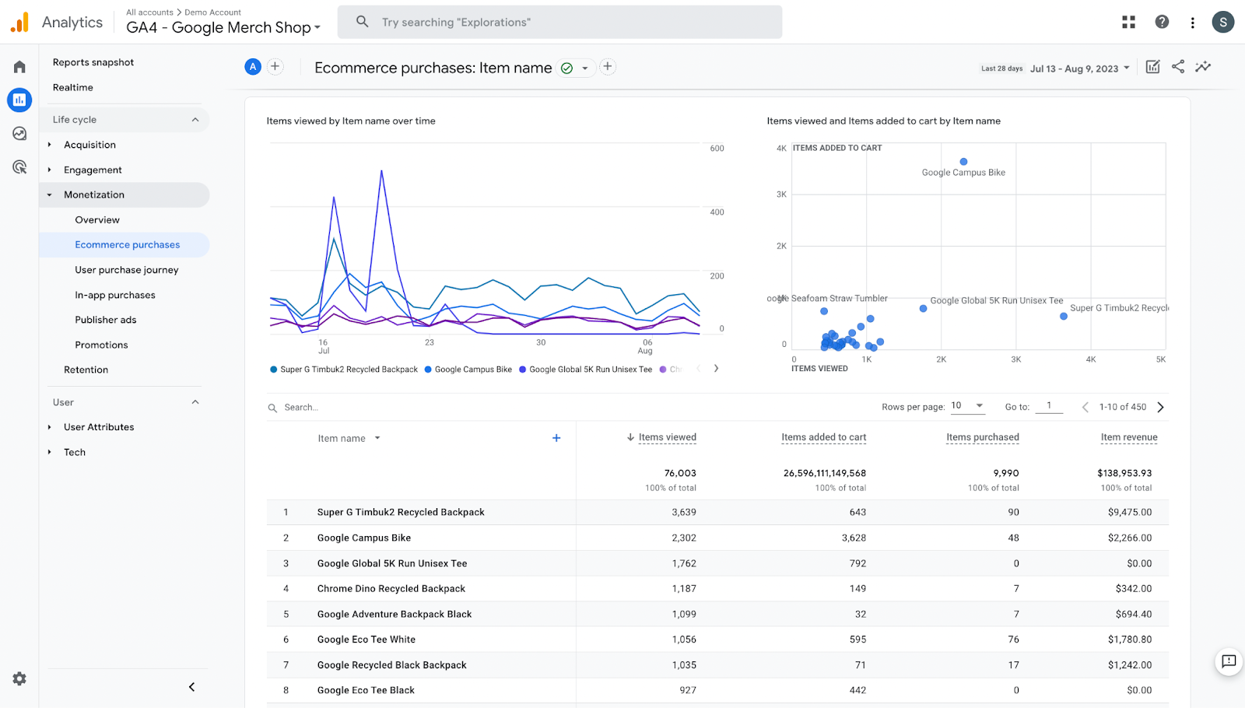1245x708 pixels.
Task: Click Google Campus Bike scatter point
Action: pos(963,162)
